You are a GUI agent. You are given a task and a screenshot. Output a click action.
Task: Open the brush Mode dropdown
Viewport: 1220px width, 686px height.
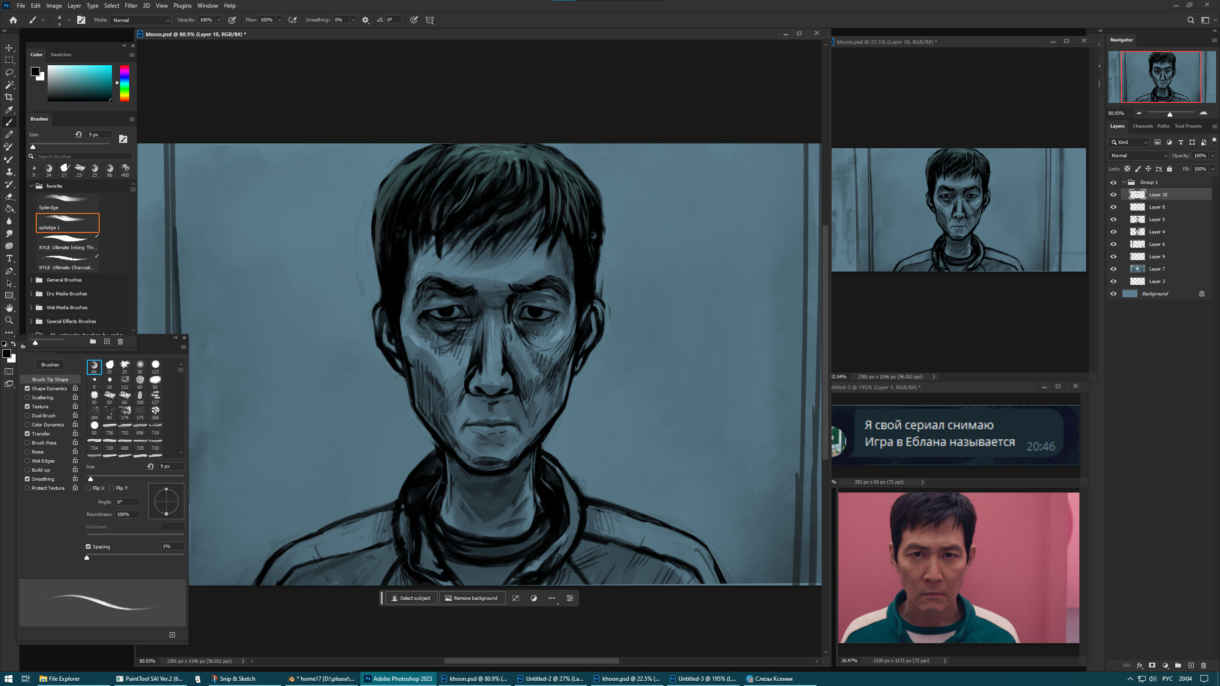tap(141, 20)
